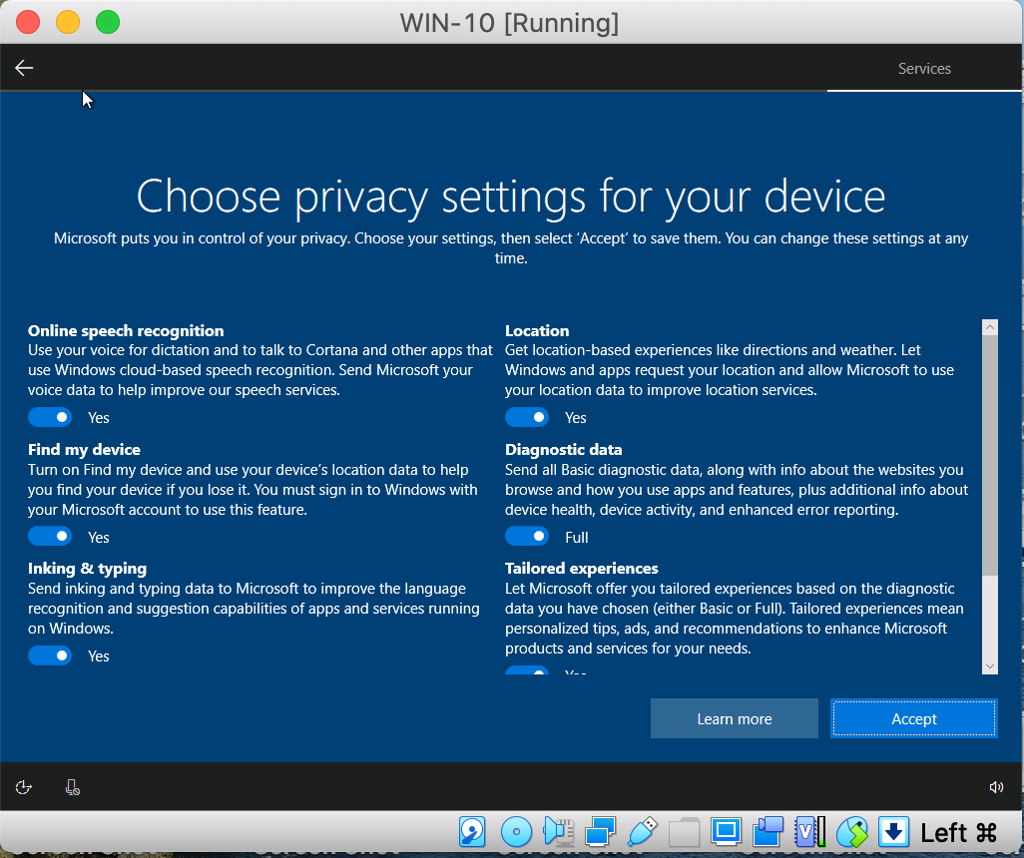Viewport: 1024px width, 858px height.
Task: Click the optical disc status icon
Action: pyautogui.click(x=516, y=832)
